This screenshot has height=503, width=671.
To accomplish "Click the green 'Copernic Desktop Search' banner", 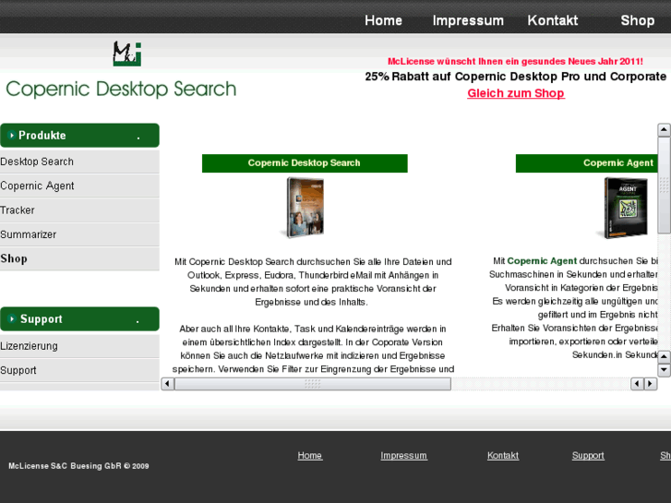I will click(305, 163).
